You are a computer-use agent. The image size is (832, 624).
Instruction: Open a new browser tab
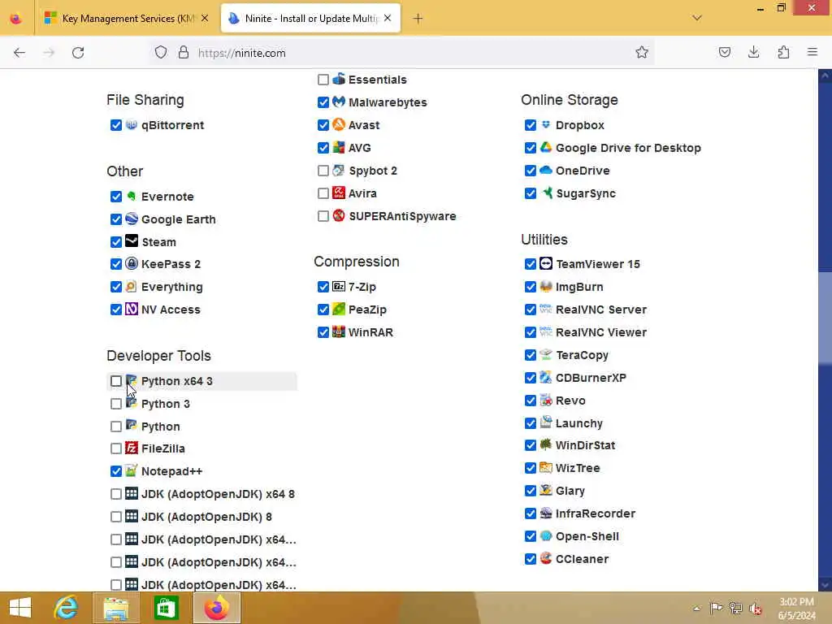click(418, 18)
